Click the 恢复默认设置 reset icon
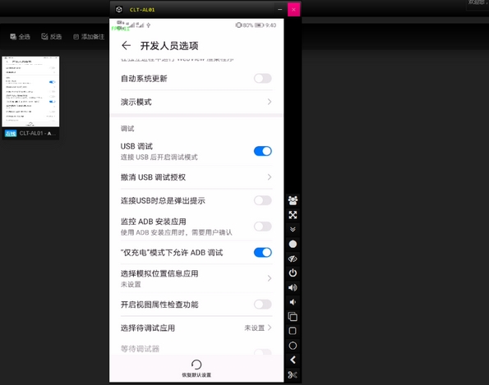The image size is (489, 385). point(196,364)
